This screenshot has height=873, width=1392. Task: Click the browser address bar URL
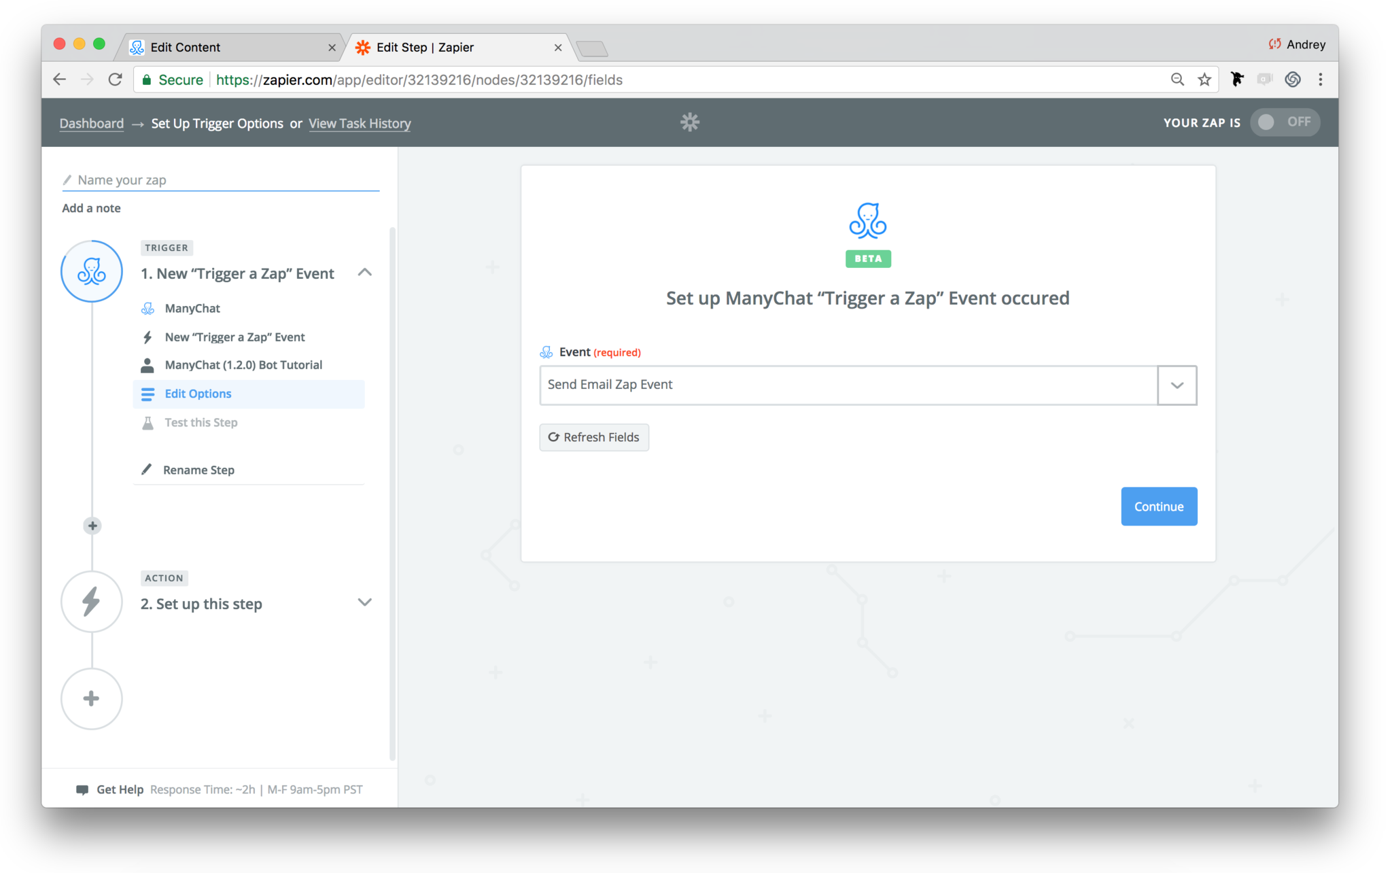419,80
